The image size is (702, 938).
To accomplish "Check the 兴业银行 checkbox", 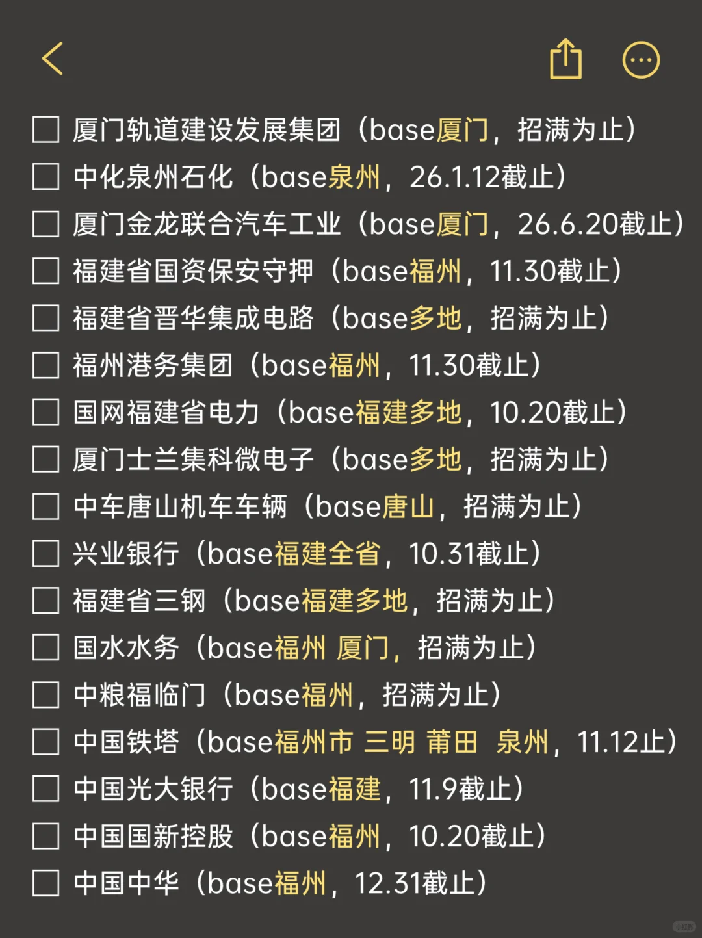I will click(x=46, y=554).
